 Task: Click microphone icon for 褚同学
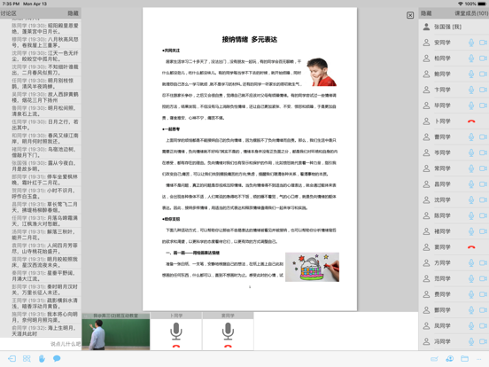471,231
